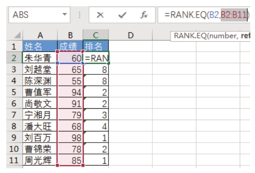
Task: Click the 排名 header cell
Action: click(96, 47)
